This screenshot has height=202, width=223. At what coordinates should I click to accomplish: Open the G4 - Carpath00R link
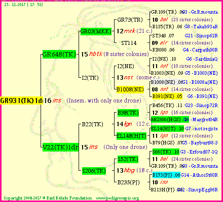200,50
